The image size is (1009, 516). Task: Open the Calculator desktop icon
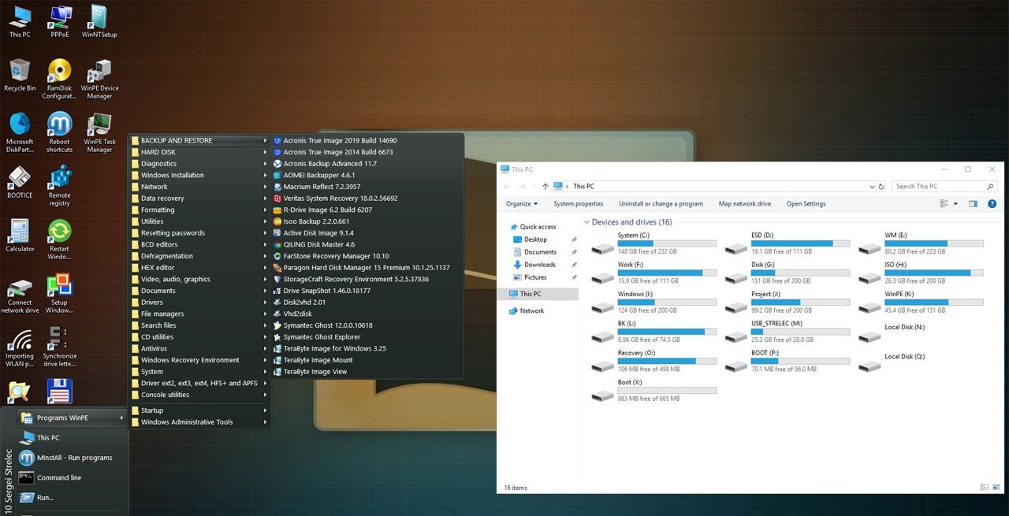click(20, 235)
